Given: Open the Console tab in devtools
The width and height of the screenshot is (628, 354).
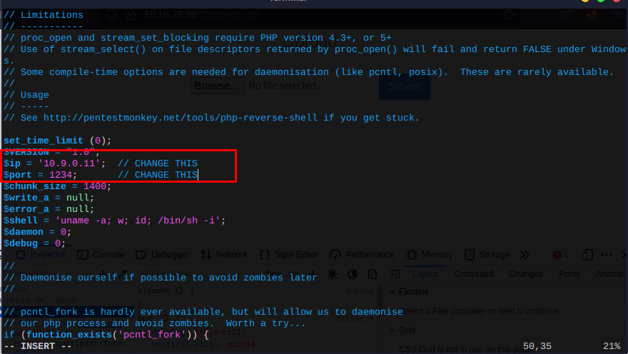Looking at the screenshot, I should coord(101,255).
